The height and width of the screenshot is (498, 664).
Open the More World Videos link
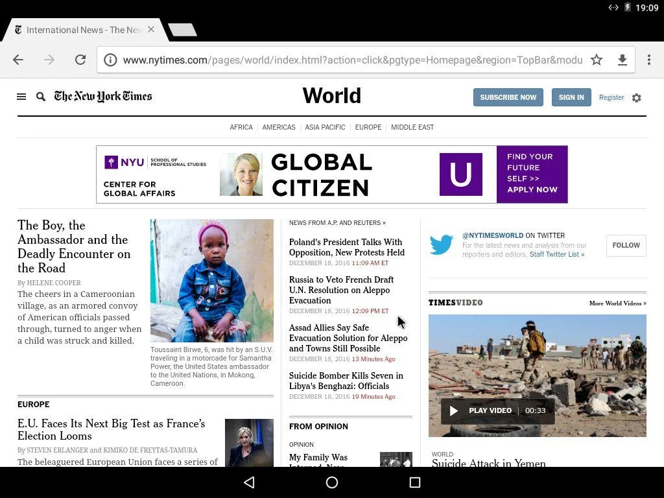click(x=617, y=303)
